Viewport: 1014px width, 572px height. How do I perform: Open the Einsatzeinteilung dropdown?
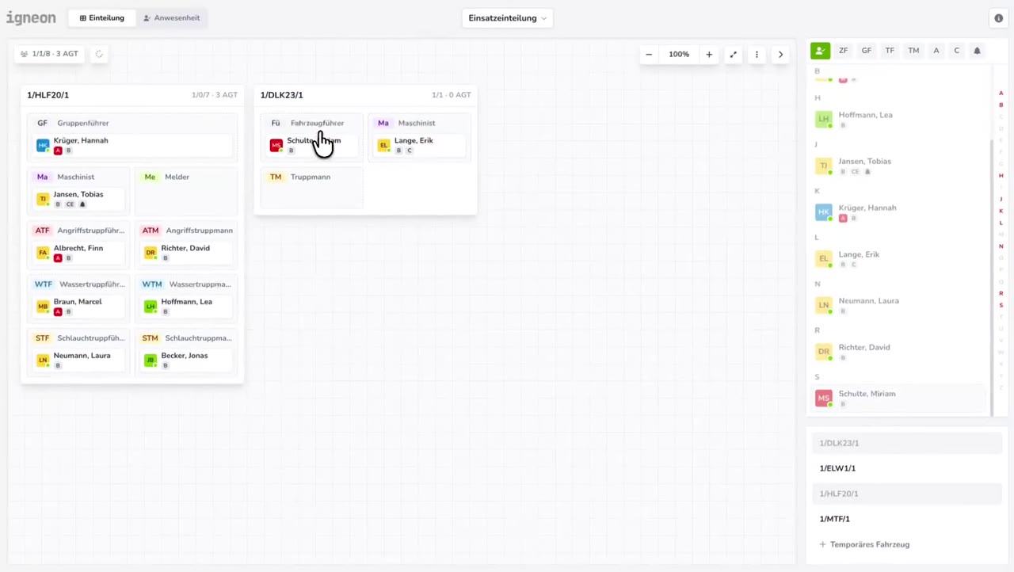507,18
